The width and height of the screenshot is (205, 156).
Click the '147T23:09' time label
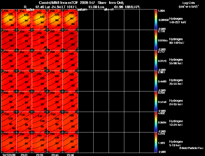9,155
